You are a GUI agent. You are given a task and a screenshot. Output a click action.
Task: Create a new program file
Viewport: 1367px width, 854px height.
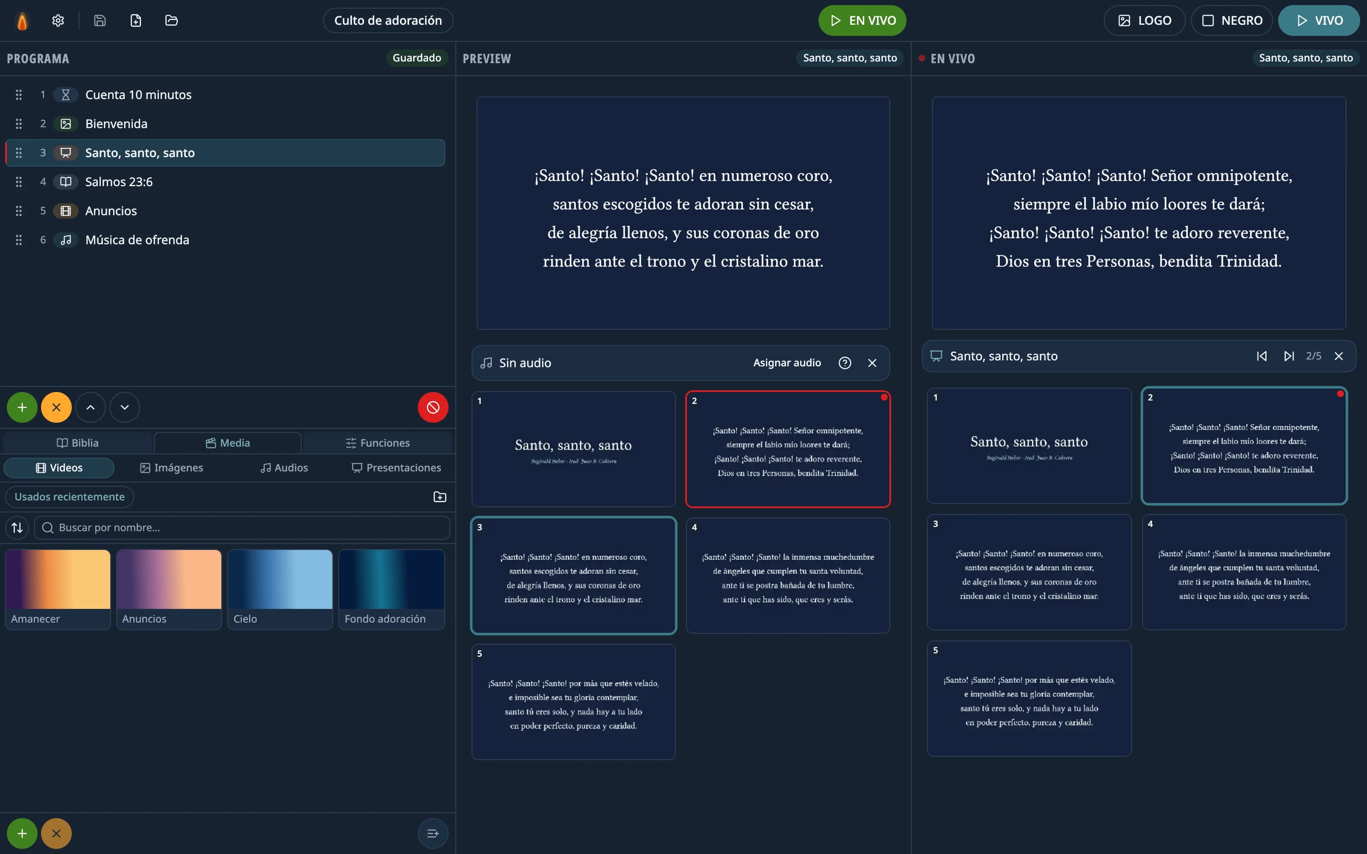pyautogui.click(x=135, y=21)
